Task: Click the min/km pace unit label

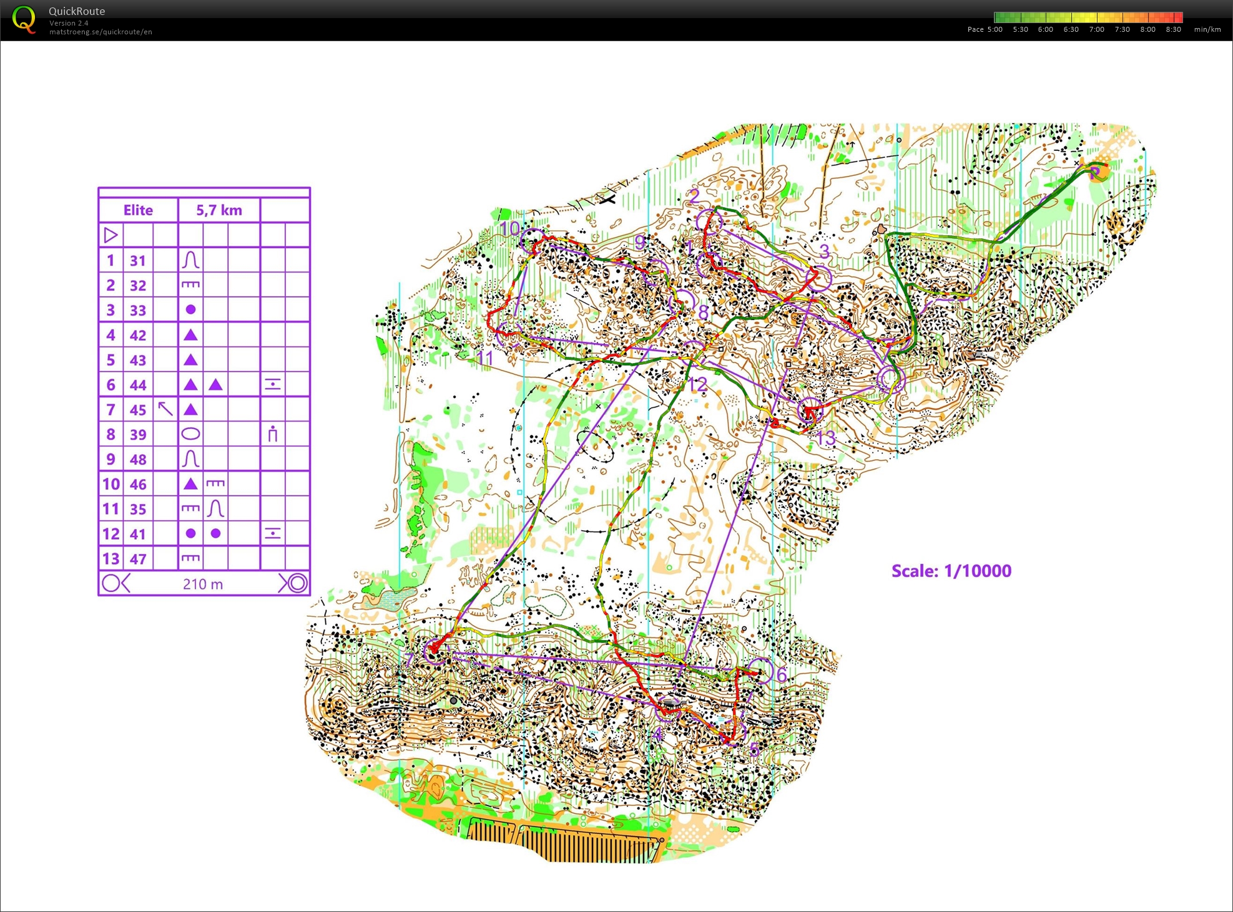Action: click(x=1207, y=29)
